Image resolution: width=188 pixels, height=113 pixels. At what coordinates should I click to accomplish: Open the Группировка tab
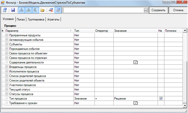tap(36, 20)
